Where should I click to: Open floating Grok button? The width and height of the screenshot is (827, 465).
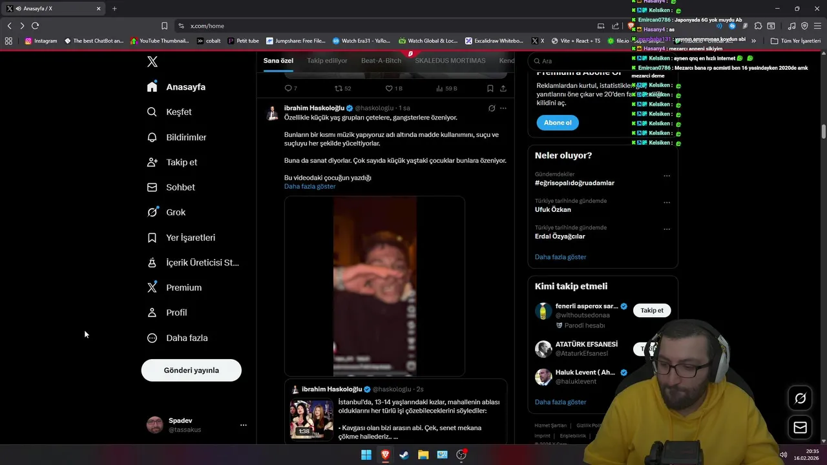click(800, 398)
